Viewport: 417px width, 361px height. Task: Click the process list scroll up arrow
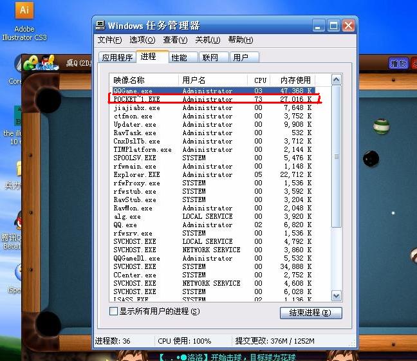[337, 80]
